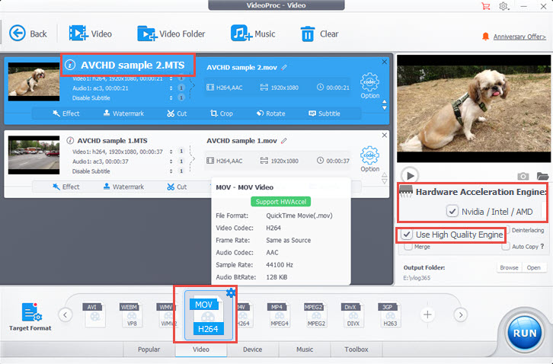Viewport: 553px width, 364px height.
Task: Show info for AVCHD sample 2.MTS
Action: [x=70, y=65]
